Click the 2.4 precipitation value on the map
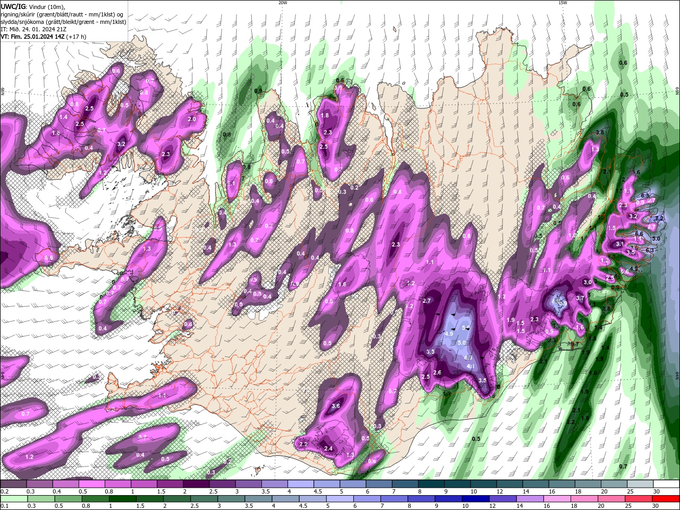 (328, 448)
